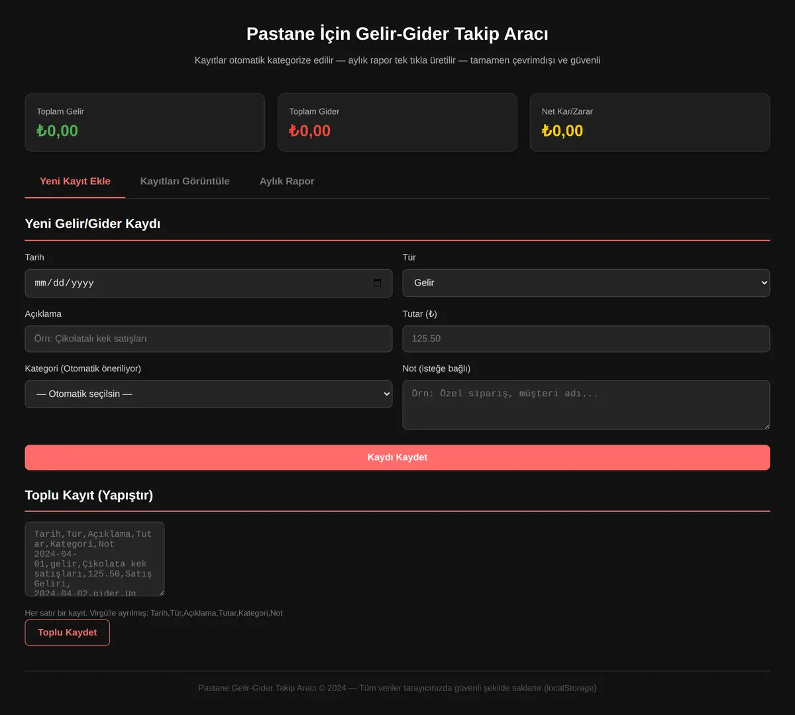This screenshot has height=715, width=795.
Task: Select the Net Kar/Zarar summary card
Action: pos(650,122)
